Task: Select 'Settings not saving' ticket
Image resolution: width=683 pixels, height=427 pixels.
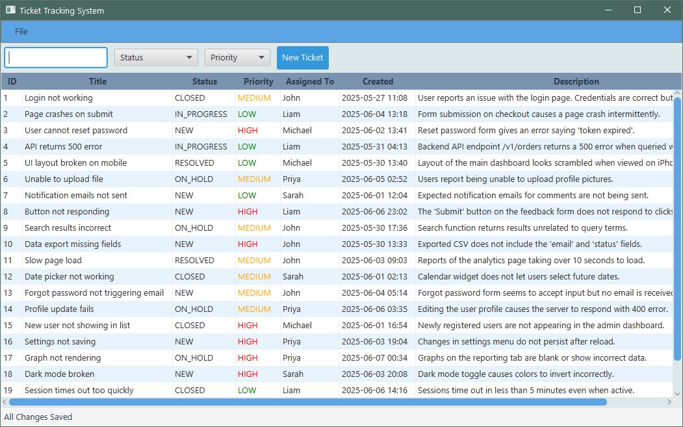Action: coord(60,342)
